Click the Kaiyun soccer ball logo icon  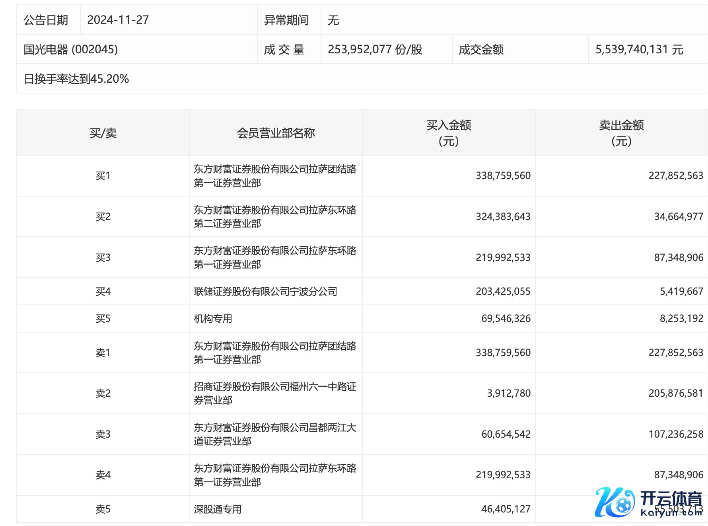pos(615,502)
